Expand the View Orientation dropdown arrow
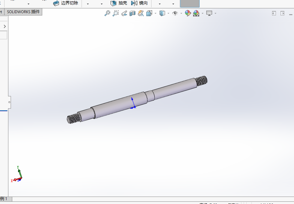 (155, 13)
